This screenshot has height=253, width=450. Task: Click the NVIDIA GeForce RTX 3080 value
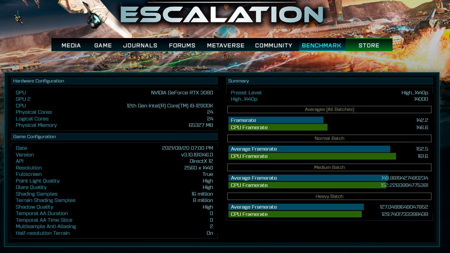tap(182, 93)
